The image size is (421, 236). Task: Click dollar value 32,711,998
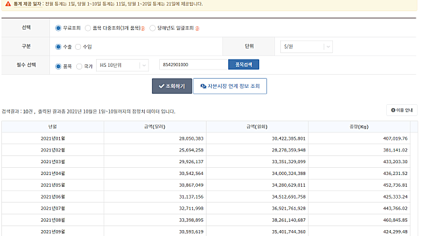(191, 208)
